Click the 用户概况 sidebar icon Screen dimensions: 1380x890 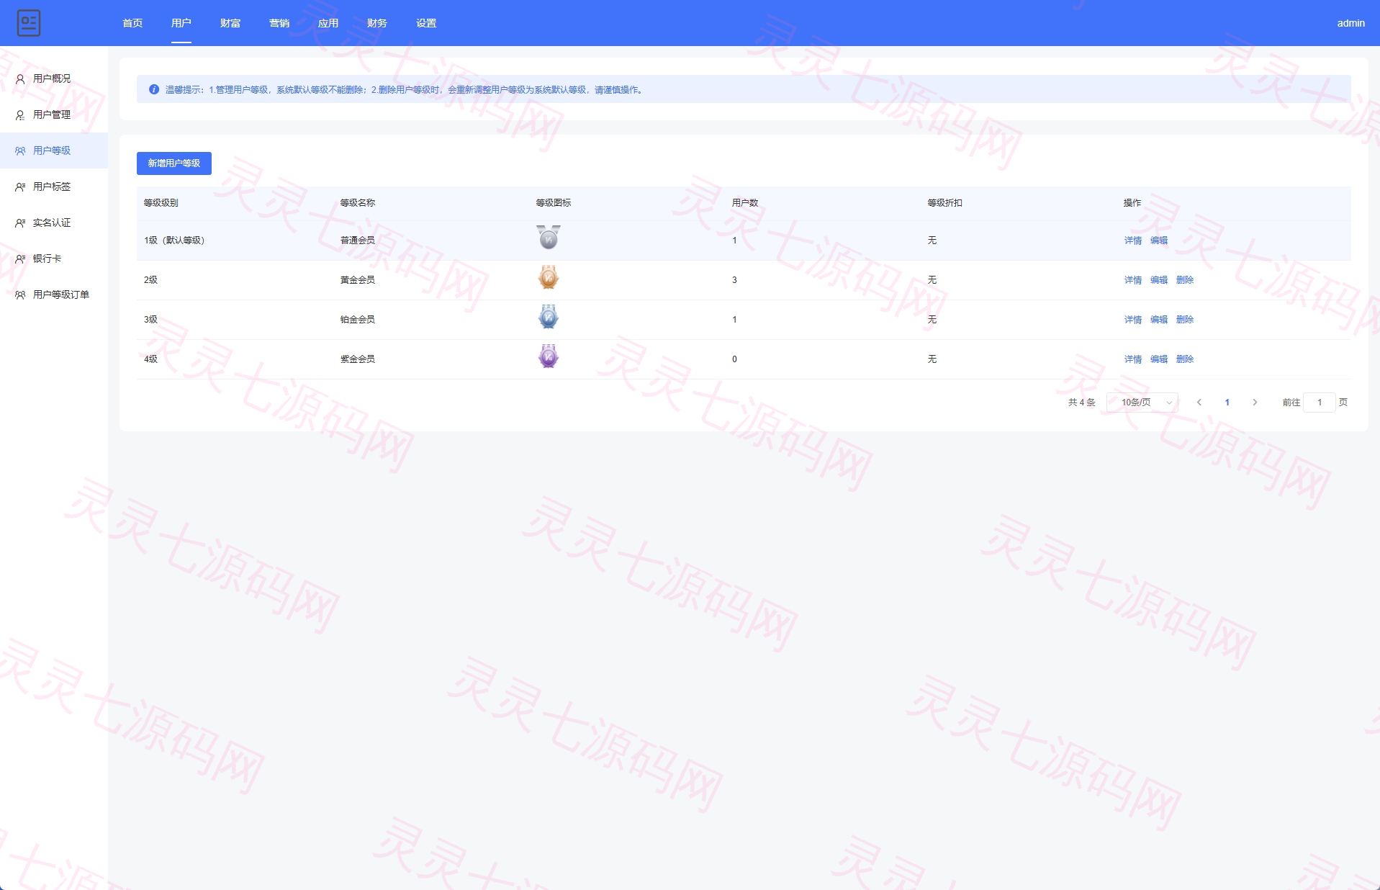click(20, 78)
